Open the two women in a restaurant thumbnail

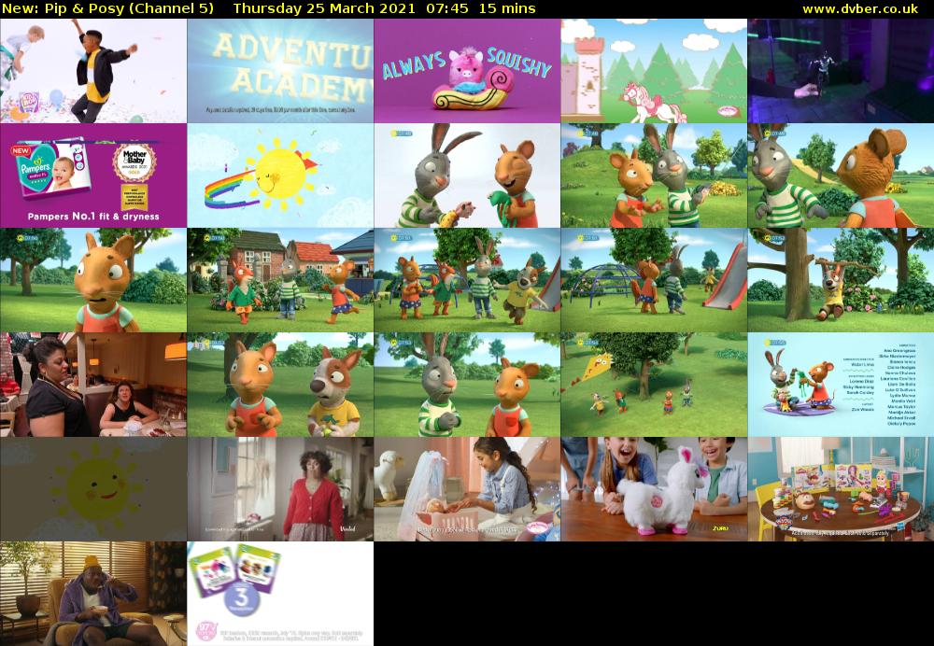tap(93, 385)
